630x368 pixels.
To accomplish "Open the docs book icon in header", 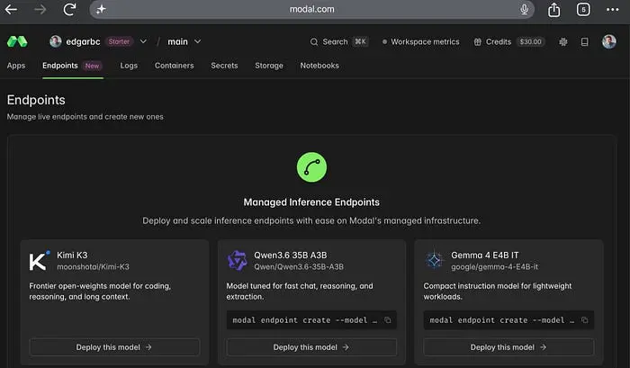I will click(585, 41).
